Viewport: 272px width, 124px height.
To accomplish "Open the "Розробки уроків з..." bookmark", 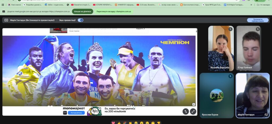I will [32, 5].
